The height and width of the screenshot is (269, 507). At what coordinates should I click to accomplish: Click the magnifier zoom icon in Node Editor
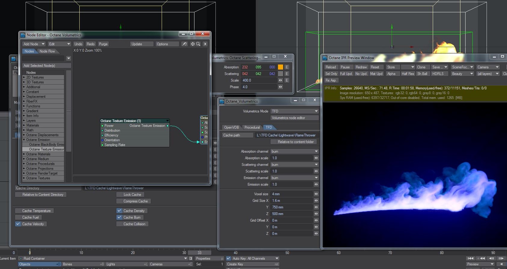tap(198, 44)
